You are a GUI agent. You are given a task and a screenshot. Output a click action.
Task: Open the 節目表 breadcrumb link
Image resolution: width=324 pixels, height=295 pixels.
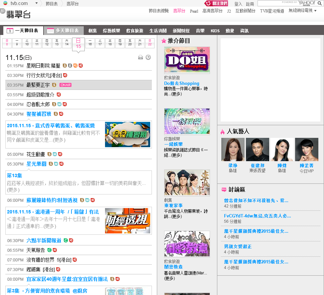tap(52, 4)
